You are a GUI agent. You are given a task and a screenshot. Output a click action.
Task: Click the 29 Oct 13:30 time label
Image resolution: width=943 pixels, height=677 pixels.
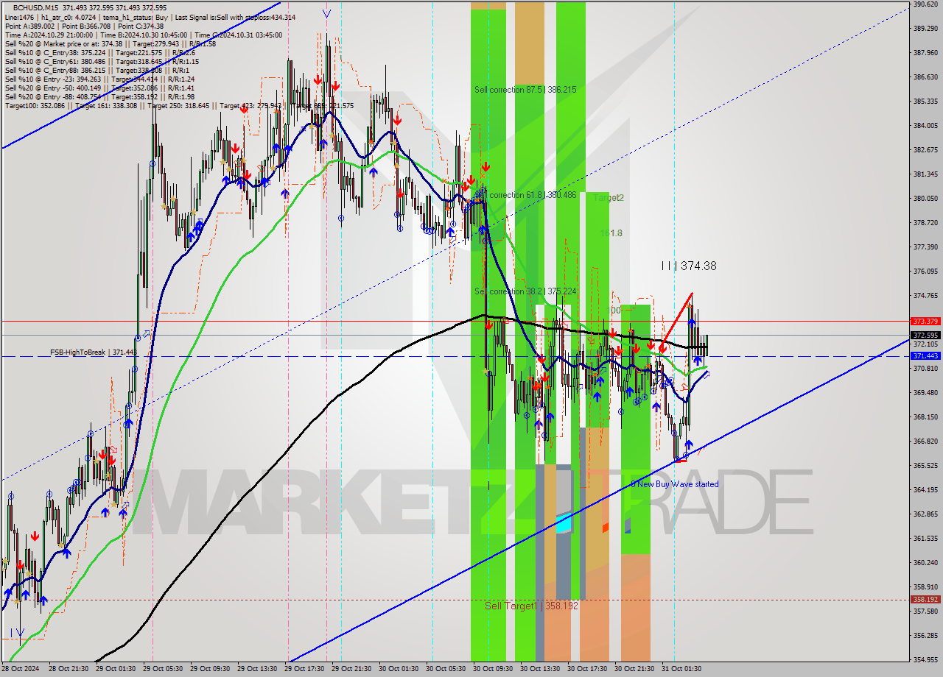click(x=257, y=669)
